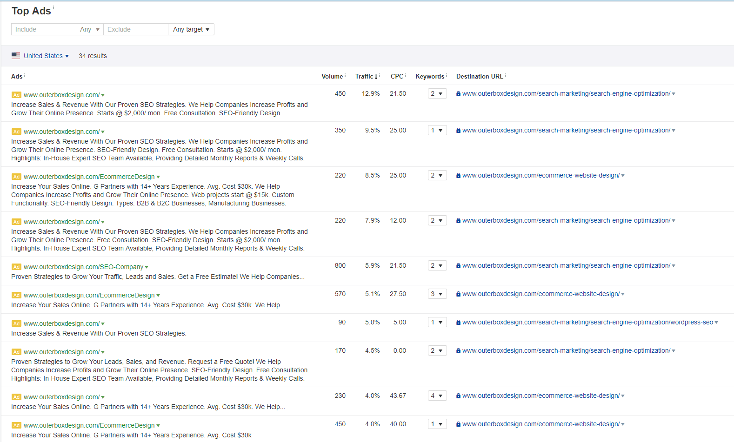The image size is (734, 442).
Task: Click the lock icon in the 9.5% row destination
Action: tap(458, 131)
